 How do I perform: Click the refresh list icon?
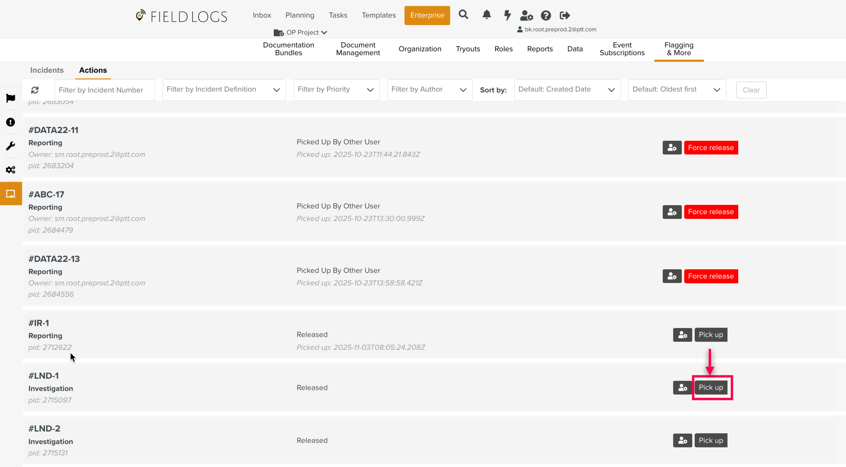(35, 90)
